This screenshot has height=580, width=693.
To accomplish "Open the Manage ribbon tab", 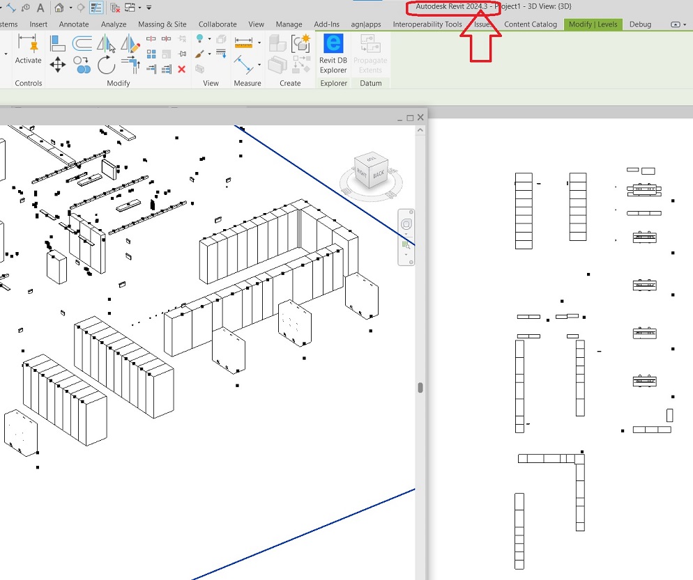I will click(x=289, y=24).
